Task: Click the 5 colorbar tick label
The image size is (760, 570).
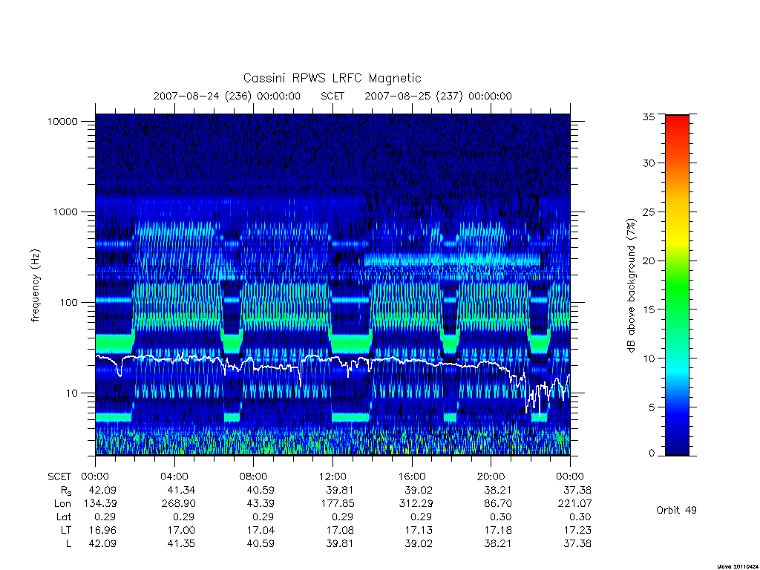Action: [x=652, y=407]
